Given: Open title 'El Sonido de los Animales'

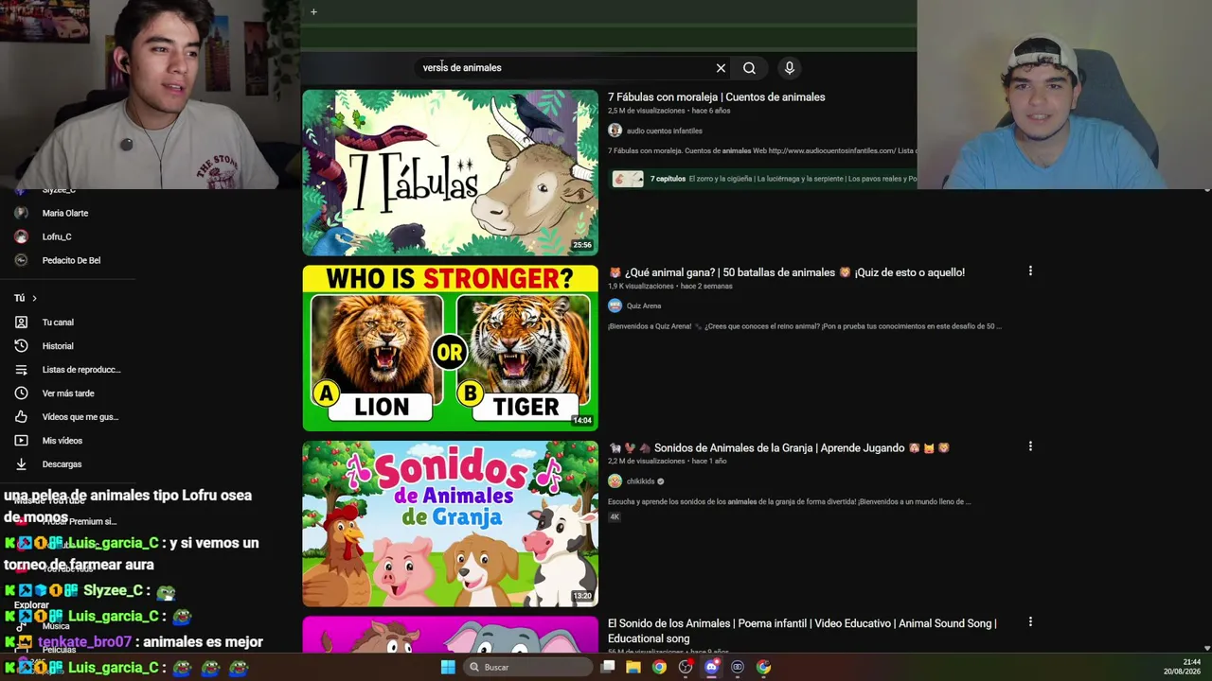Looking at the screenshot, I should 802,631.
